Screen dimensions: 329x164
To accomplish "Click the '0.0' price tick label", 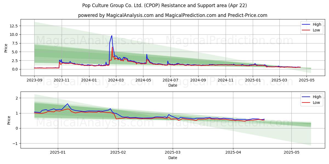I will (x=15, y=69).
